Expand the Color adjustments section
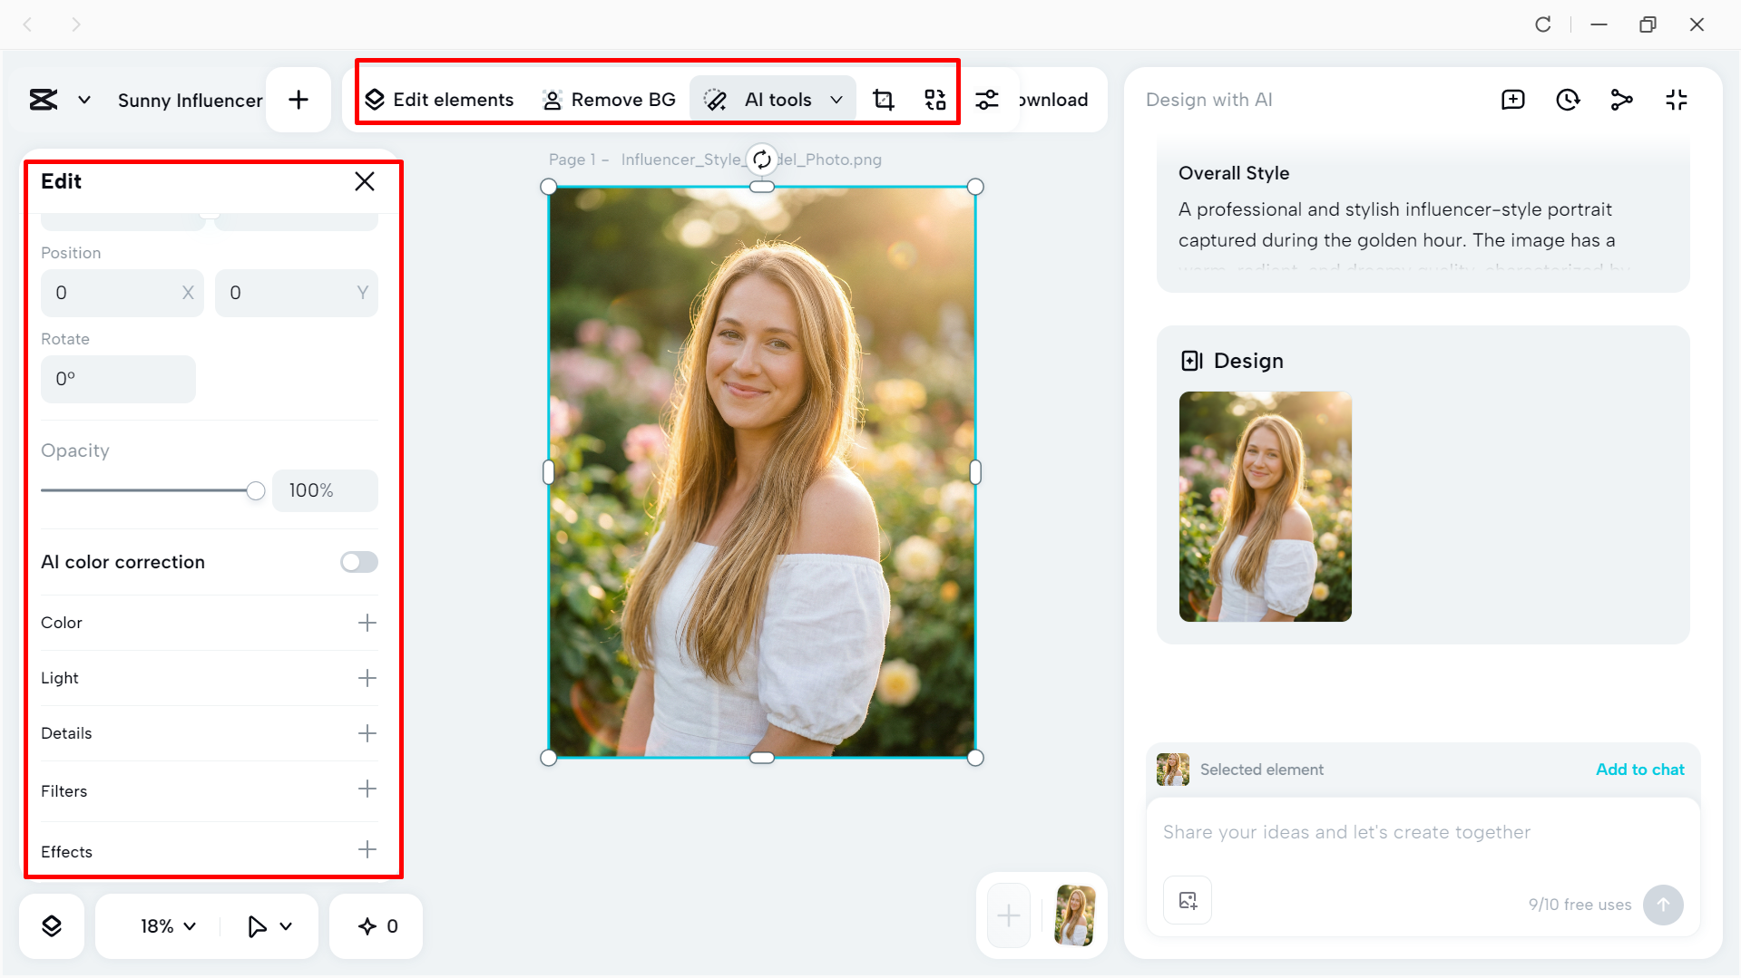Screen dimensions: 1741x978 click(x=367, y=623)
